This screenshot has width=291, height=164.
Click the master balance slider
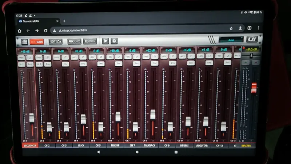[251, 55]
